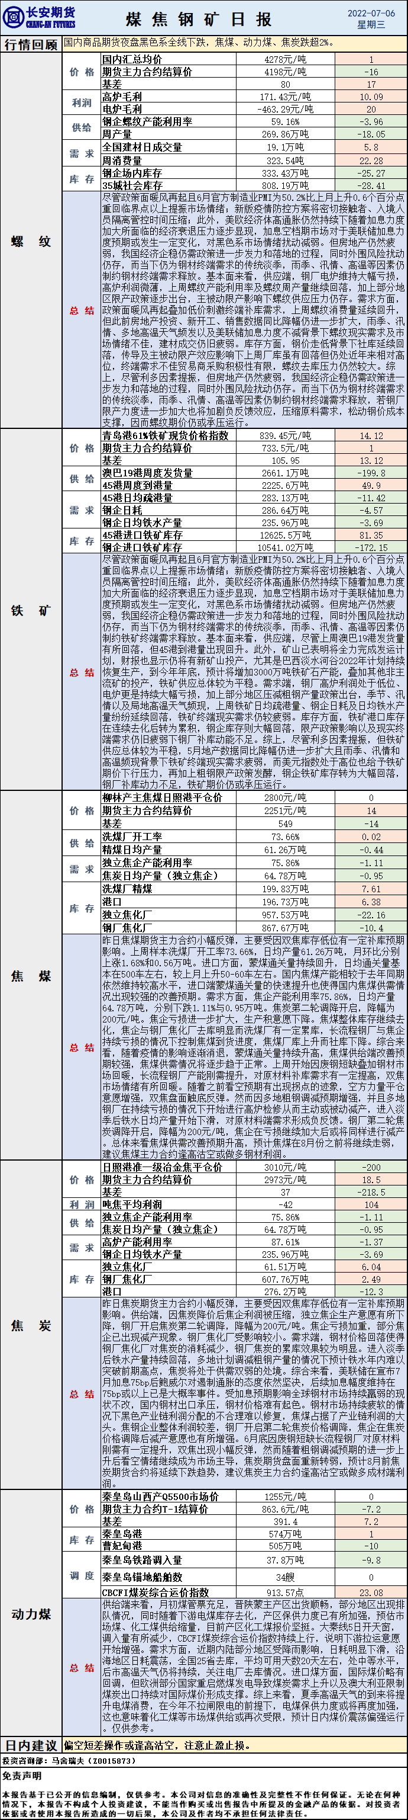The image size is (408, 1820).
Task: Click the value 4198元/吨
Action: pyautogui.click(x=286, y=71)
